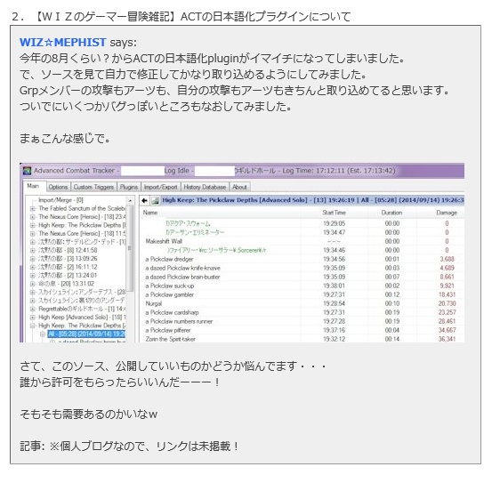Viewport: 492px width, 483px height.
Task: Select the スカイシュライン: 裏切りのアンダーデプス tree entry
Action: (82, 301)
